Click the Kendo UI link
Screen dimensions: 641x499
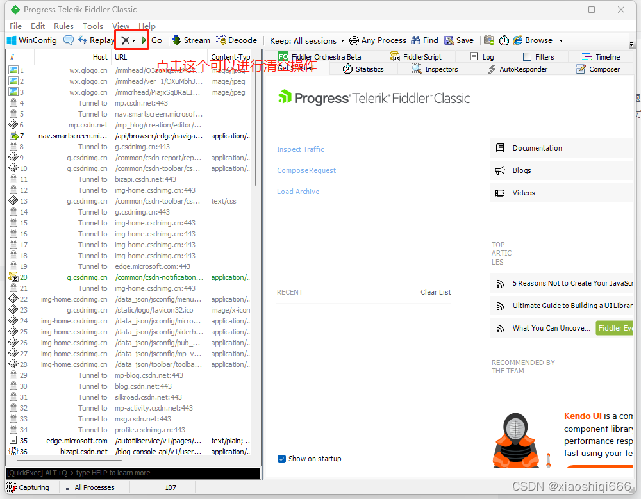coord(583,416)
